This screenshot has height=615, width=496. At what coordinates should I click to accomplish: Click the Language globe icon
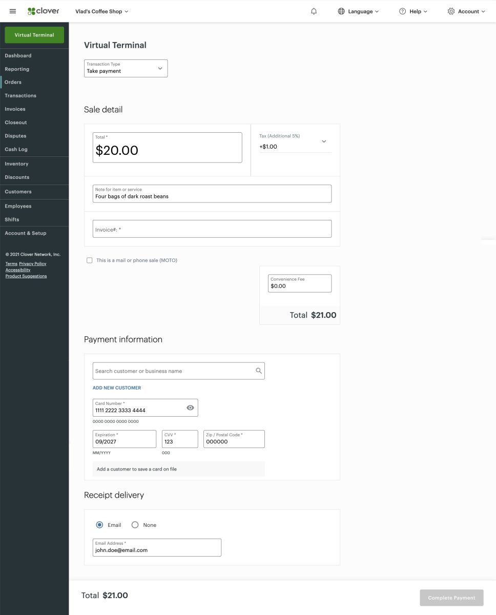[x=341, y=11]
